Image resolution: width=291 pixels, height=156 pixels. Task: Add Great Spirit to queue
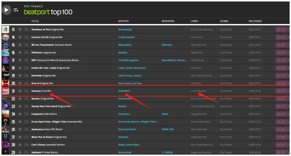pyautogui.click(x=26, y=122)
